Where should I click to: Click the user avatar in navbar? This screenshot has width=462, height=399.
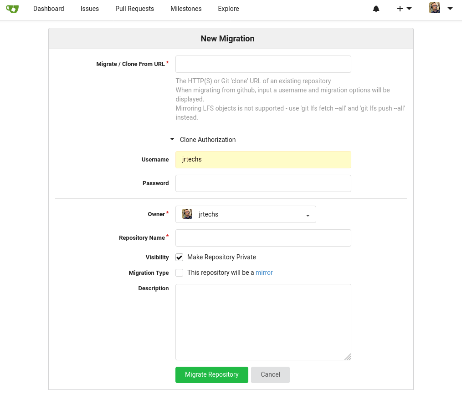coord(435,8)
